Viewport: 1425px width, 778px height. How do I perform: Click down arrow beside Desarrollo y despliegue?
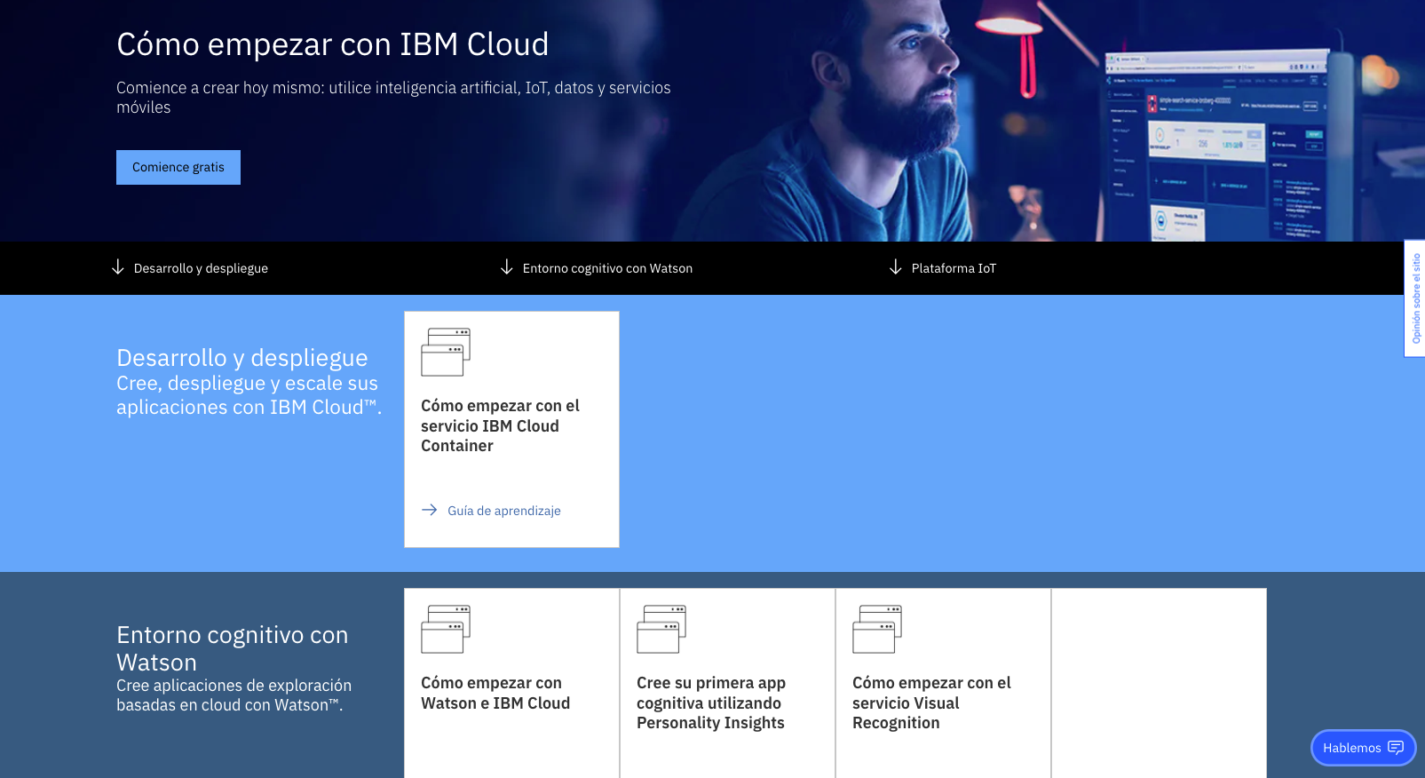tap(118, 267)
